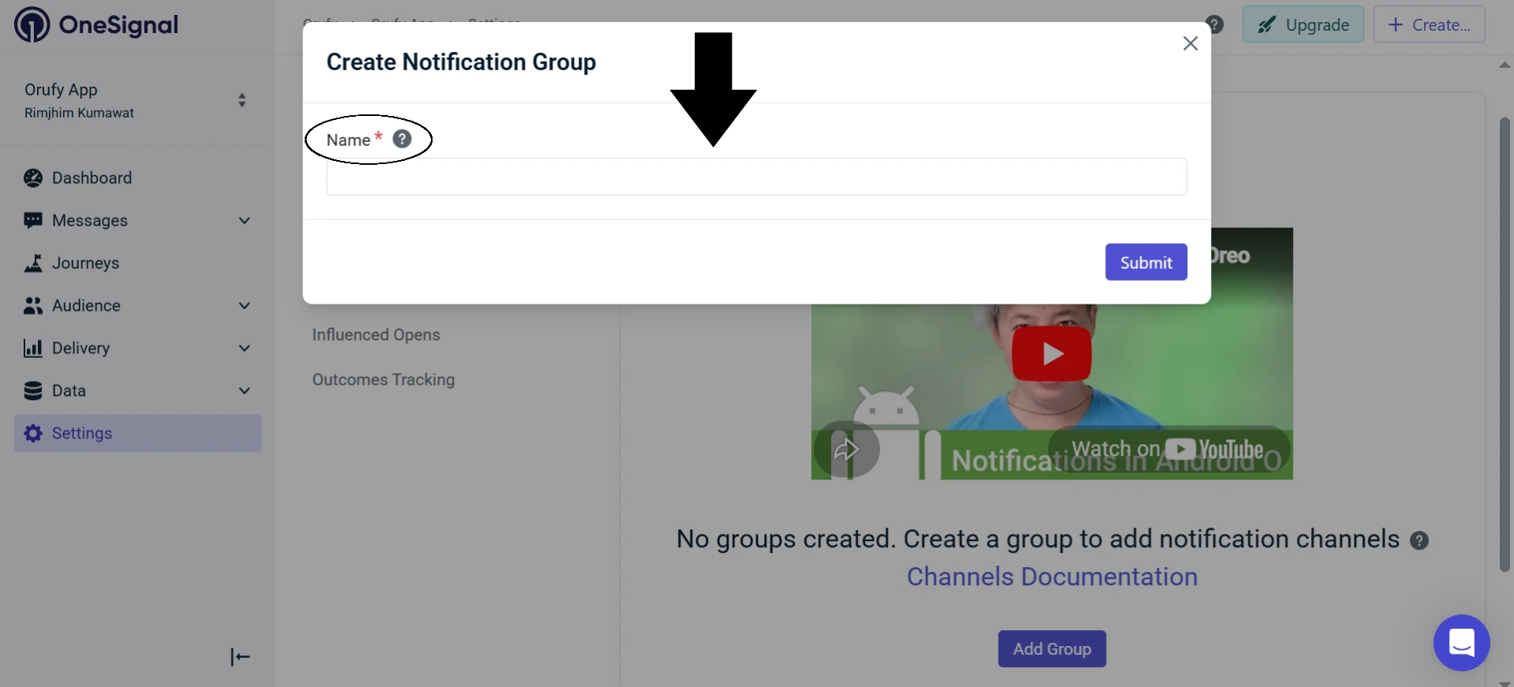Click the Messages chat bubble icon
Viewport: 1514px width, 687px height.
pos(33,221)
